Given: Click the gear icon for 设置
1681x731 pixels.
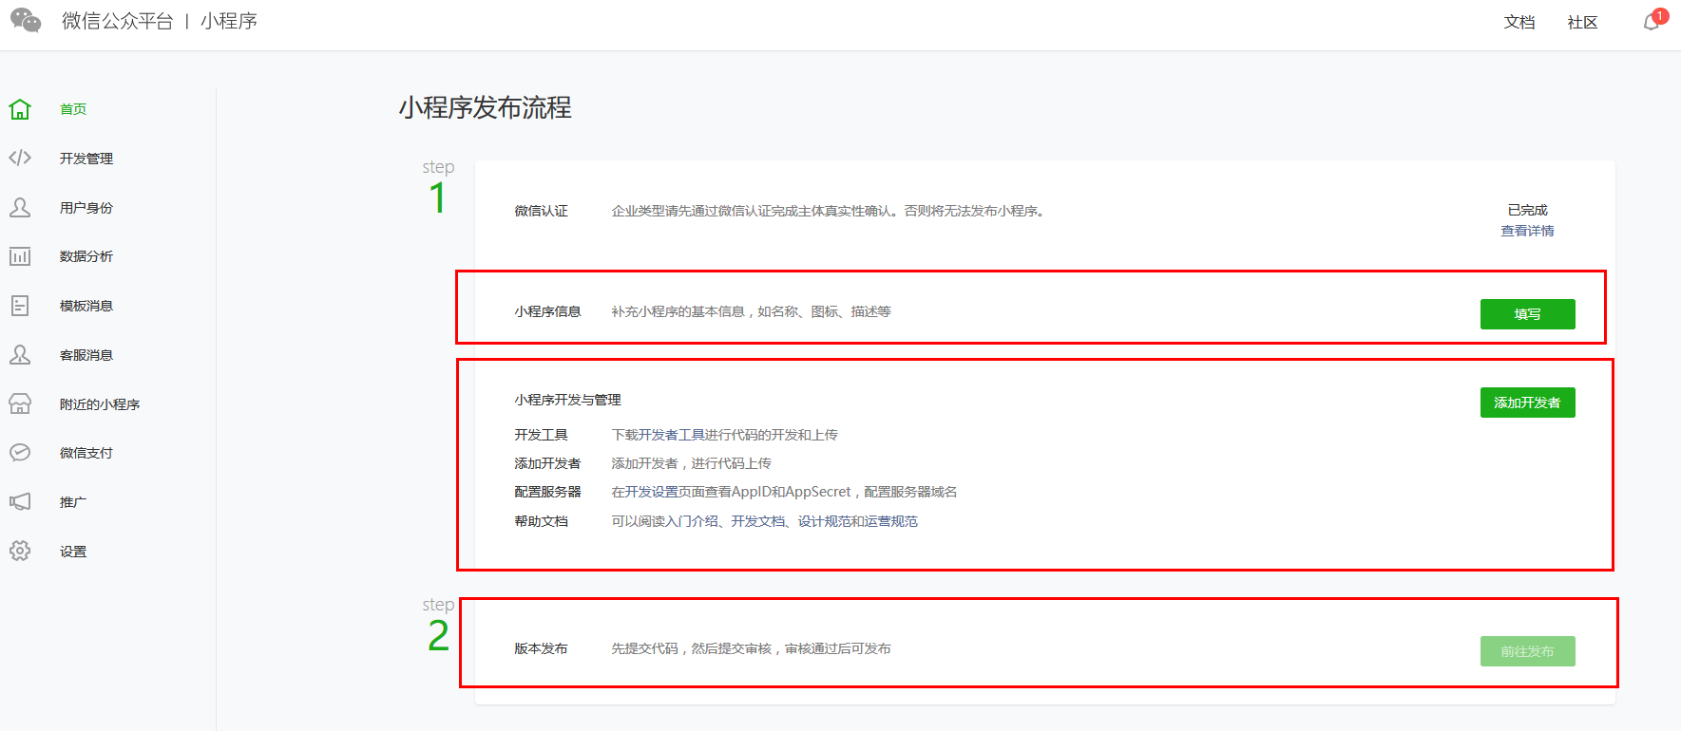Looking at the screenshot, I should tap(20, 551).
